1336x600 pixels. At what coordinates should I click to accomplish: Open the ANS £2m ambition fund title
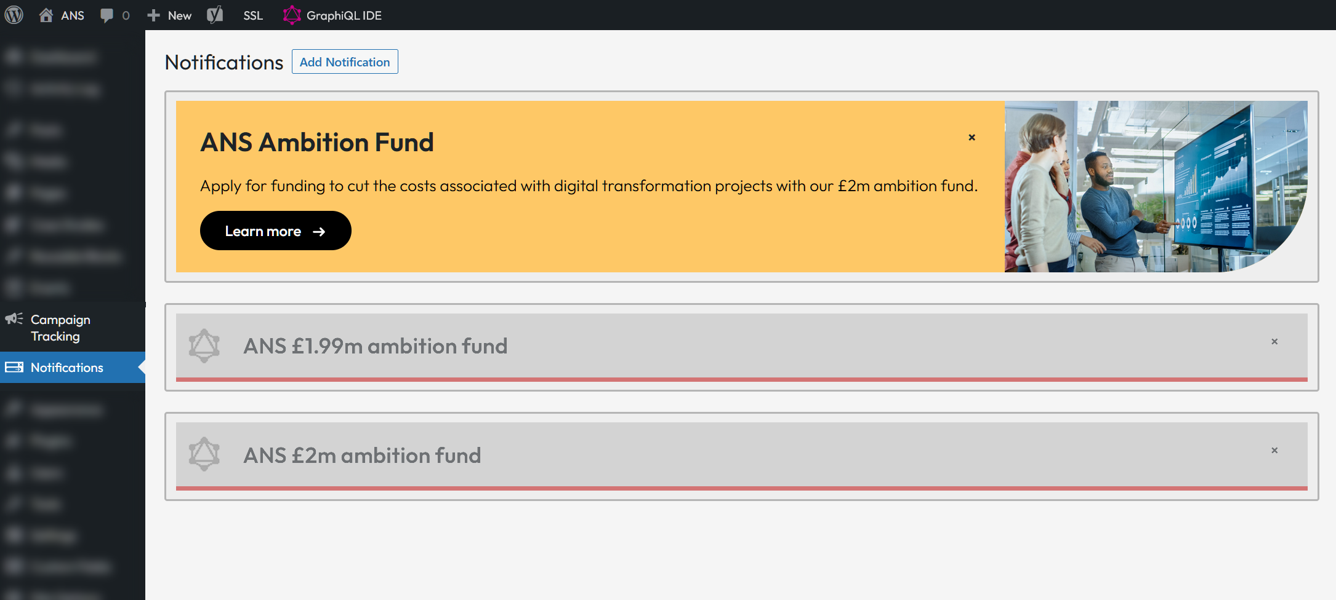(x=362, y=456)
